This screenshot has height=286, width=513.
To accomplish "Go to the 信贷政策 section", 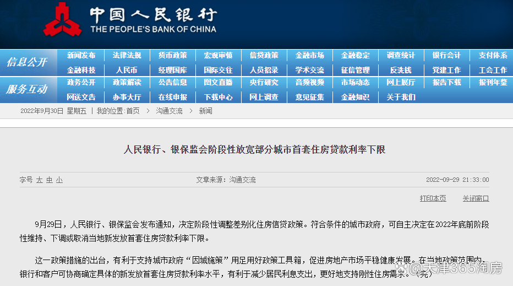I will 264,55.
